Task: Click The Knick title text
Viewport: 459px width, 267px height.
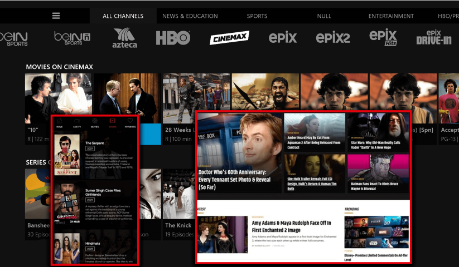Action: [178, 225]
